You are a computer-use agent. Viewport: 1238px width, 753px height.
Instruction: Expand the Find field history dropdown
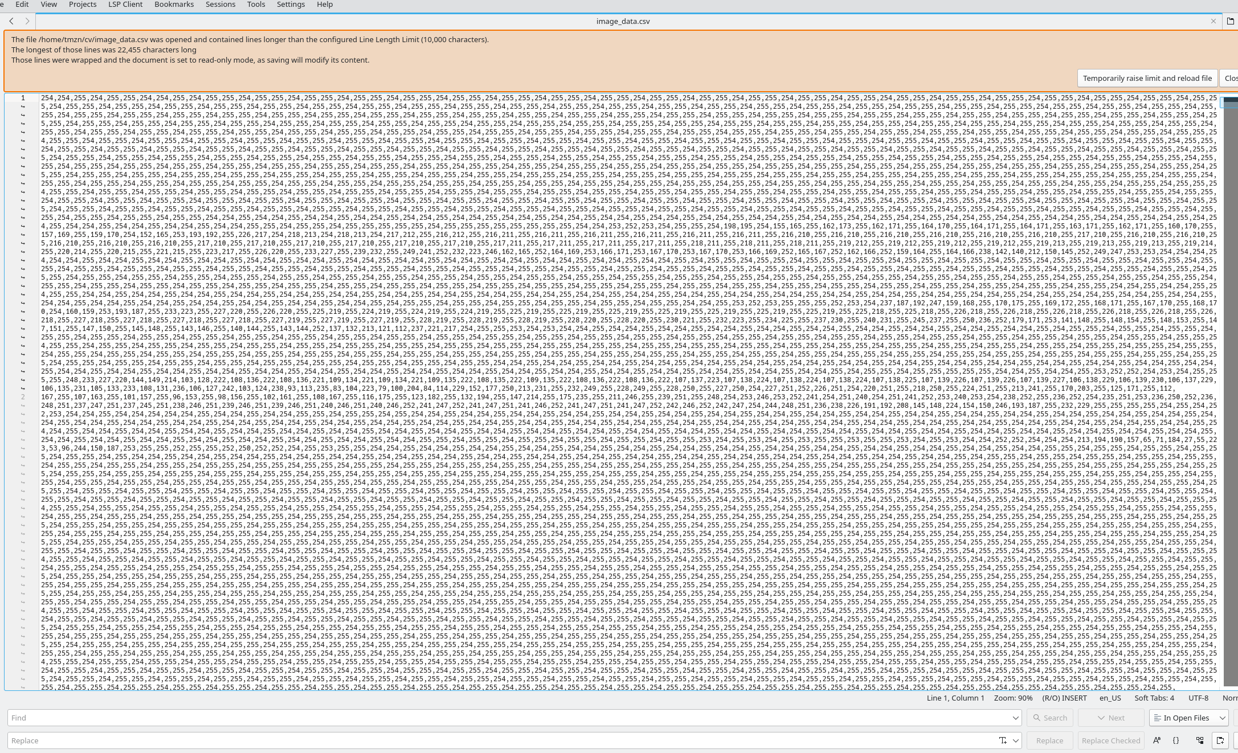click(1015, 718)
